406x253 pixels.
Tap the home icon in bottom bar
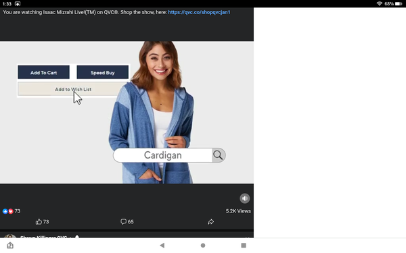[10, 246]
